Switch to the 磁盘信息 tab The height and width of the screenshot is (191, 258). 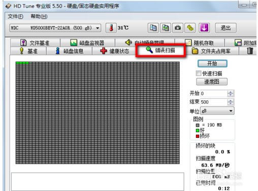pyautogui.click(x=70, y=51)
